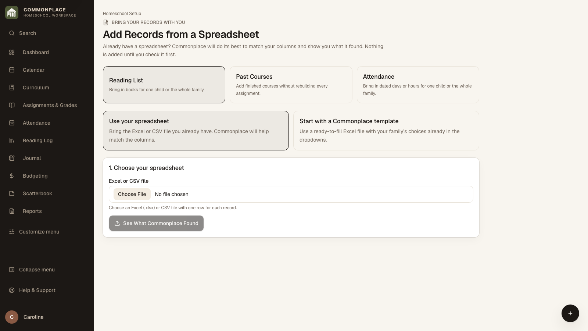The image size is (588, 331).
Task: Click the Customize menu sliders icon
Action: (x=12, y=232)
